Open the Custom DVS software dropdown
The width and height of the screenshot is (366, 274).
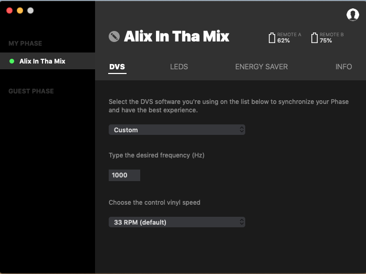pyautogui.click(x=176, y=130)
